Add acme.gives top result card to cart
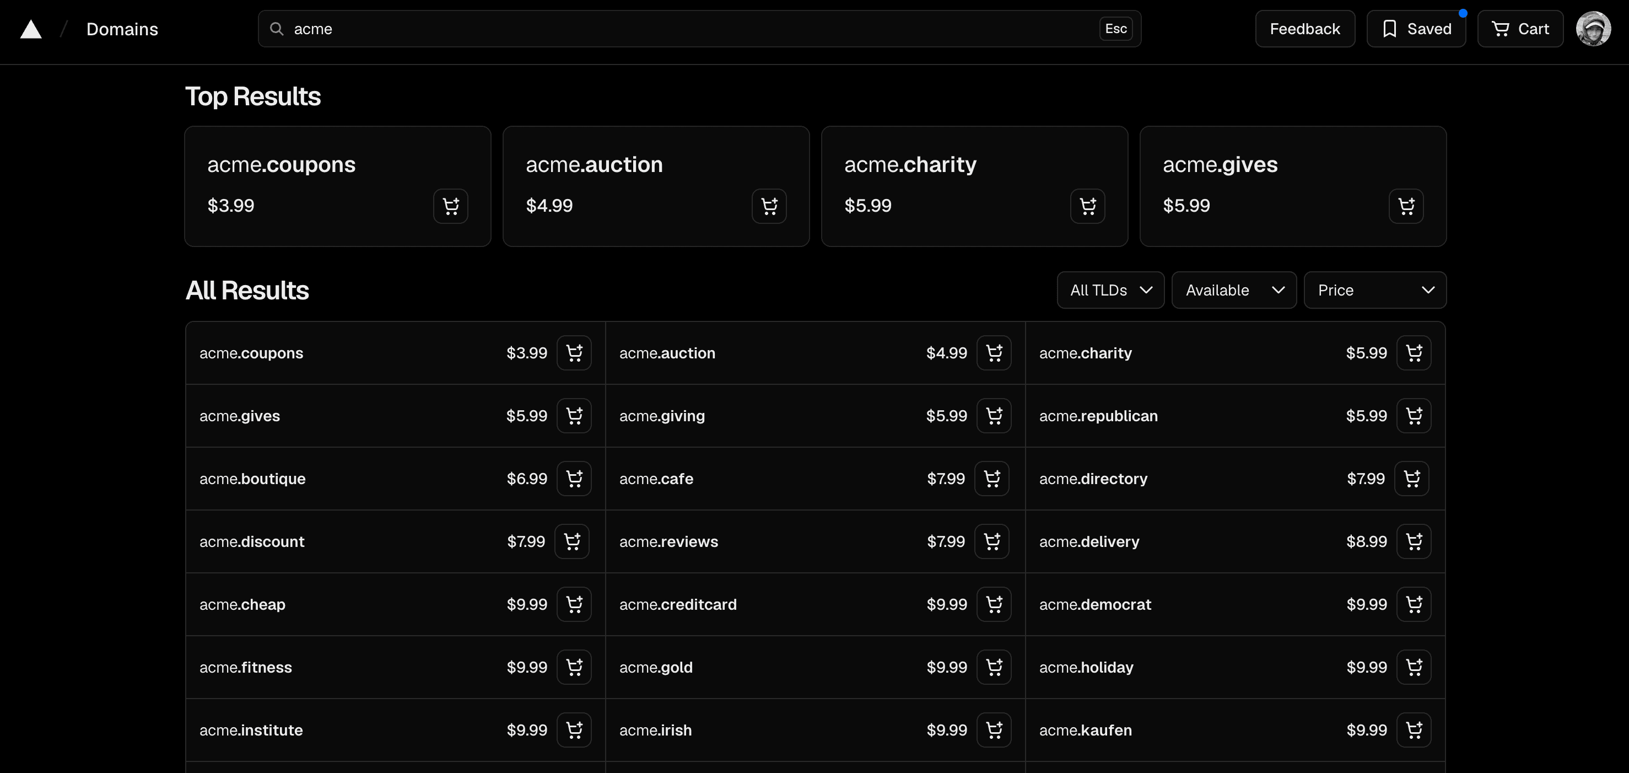 1406,206
